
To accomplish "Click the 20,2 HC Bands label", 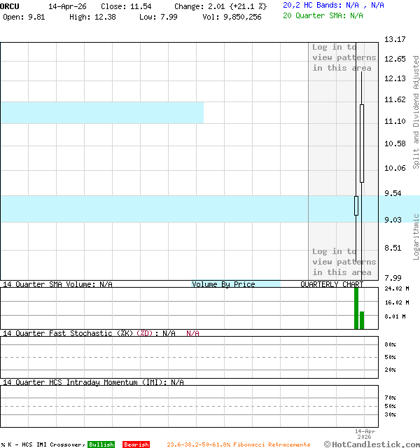I will point(333,5).
